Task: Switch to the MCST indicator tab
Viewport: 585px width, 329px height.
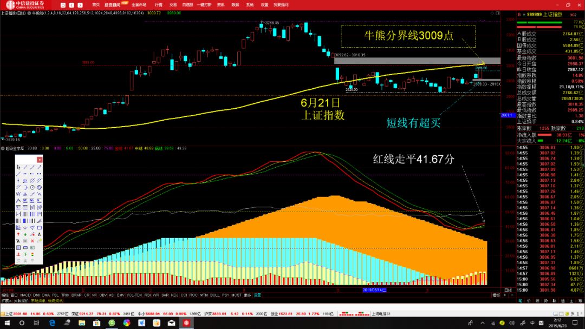Action: point(237,295)
